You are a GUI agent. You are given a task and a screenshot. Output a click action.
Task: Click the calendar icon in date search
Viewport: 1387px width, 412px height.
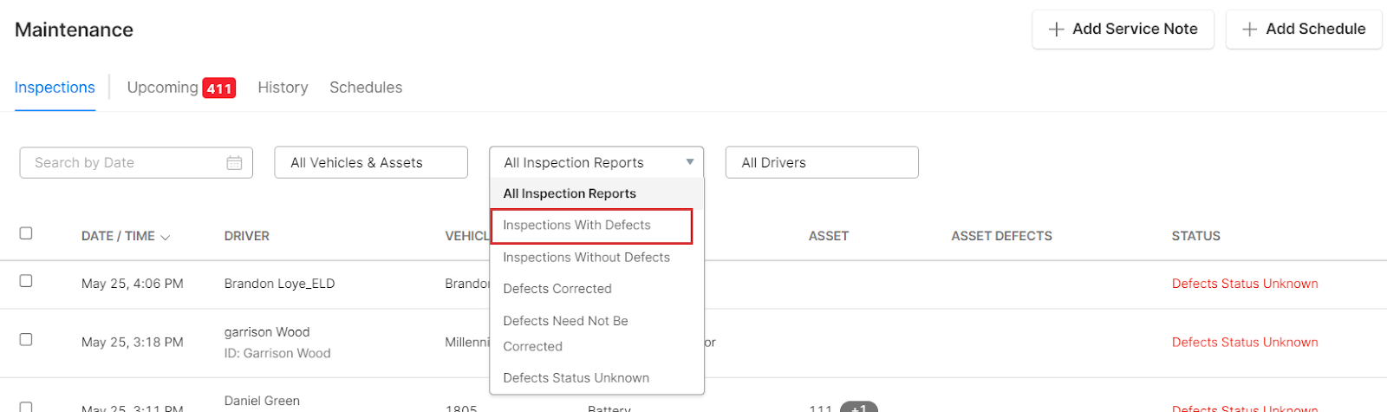[x=234, y=163]
